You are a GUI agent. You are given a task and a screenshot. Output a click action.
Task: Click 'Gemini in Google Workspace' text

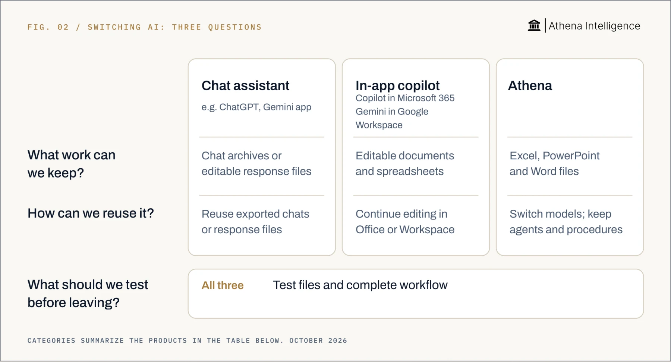tap(392, 118)
